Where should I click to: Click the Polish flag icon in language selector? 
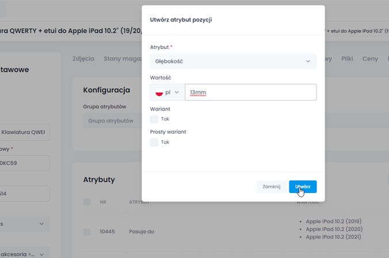(159, 92)
